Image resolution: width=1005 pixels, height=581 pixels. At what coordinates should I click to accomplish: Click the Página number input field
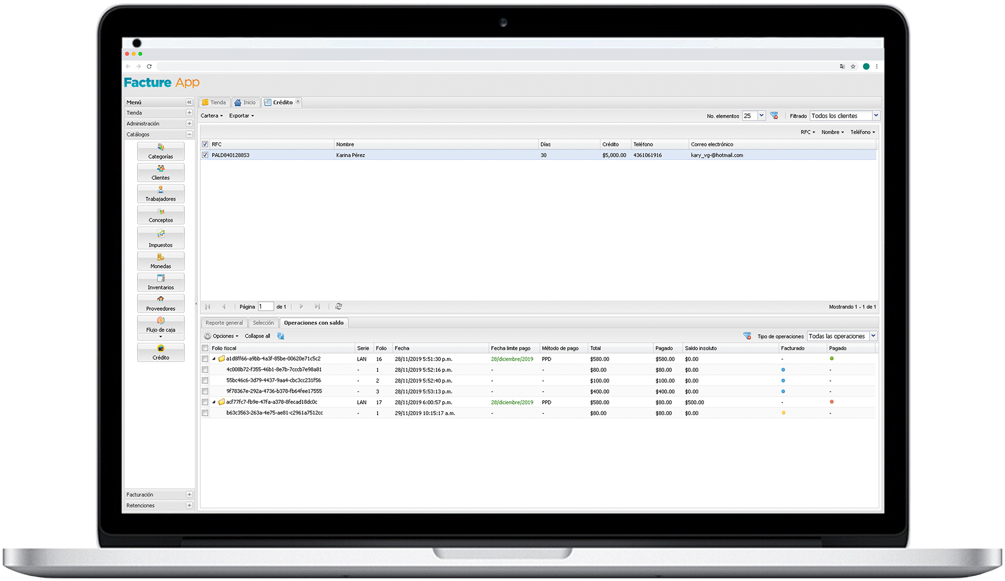tap(266, 307)
